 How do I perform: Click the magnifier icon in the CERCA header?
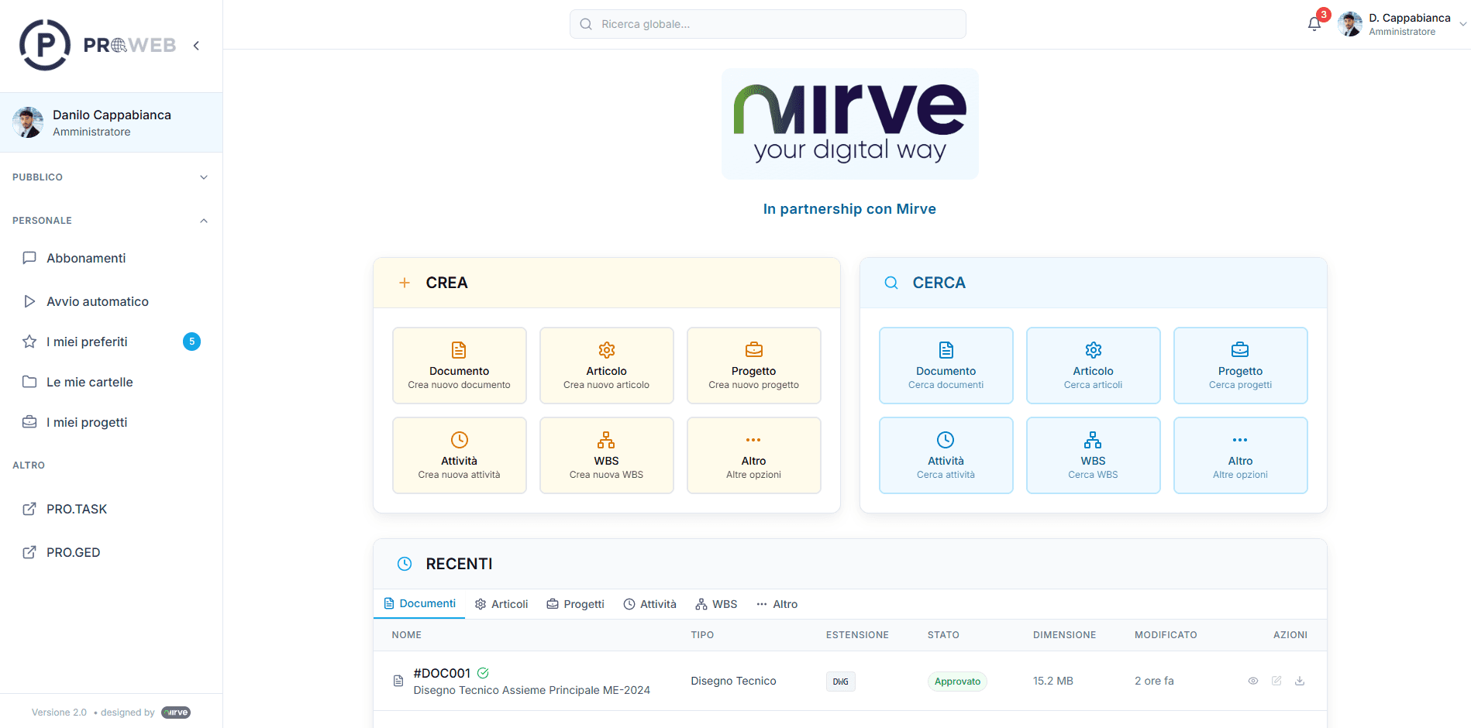(891, 283)
